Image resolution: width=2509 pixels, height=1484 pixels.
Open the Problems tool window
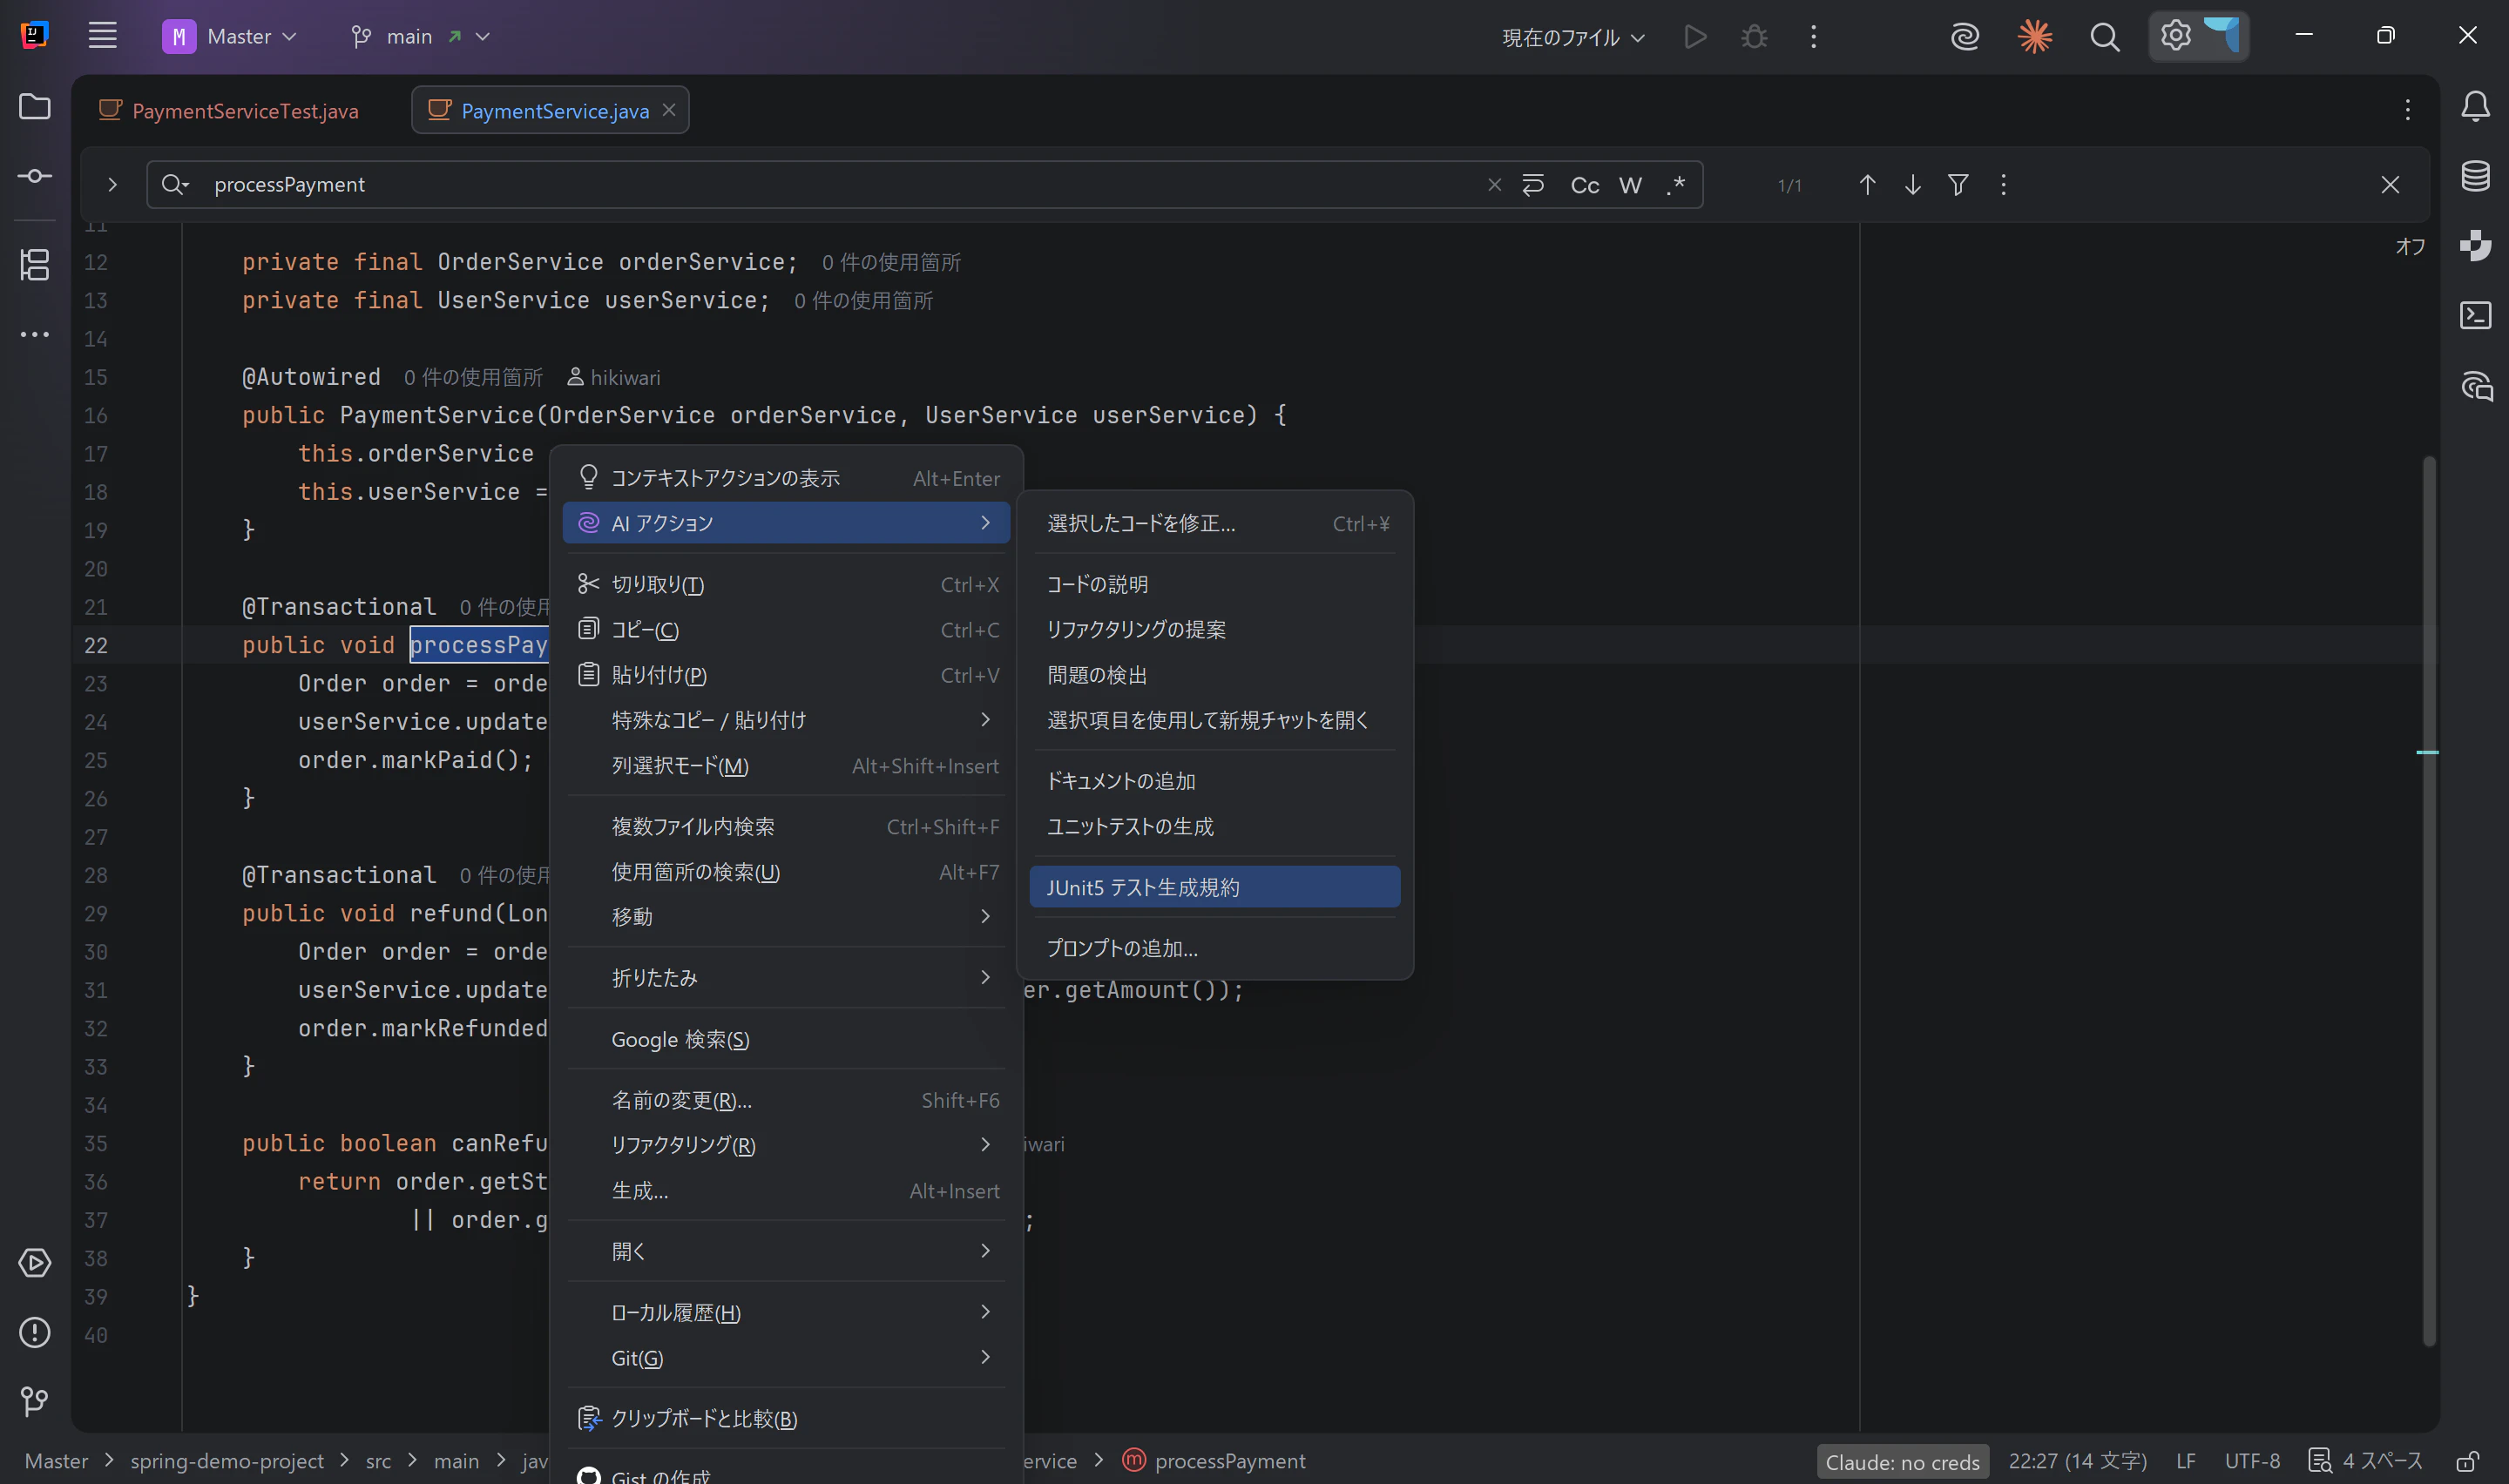pyautogui.click(x=35, y=1332)
